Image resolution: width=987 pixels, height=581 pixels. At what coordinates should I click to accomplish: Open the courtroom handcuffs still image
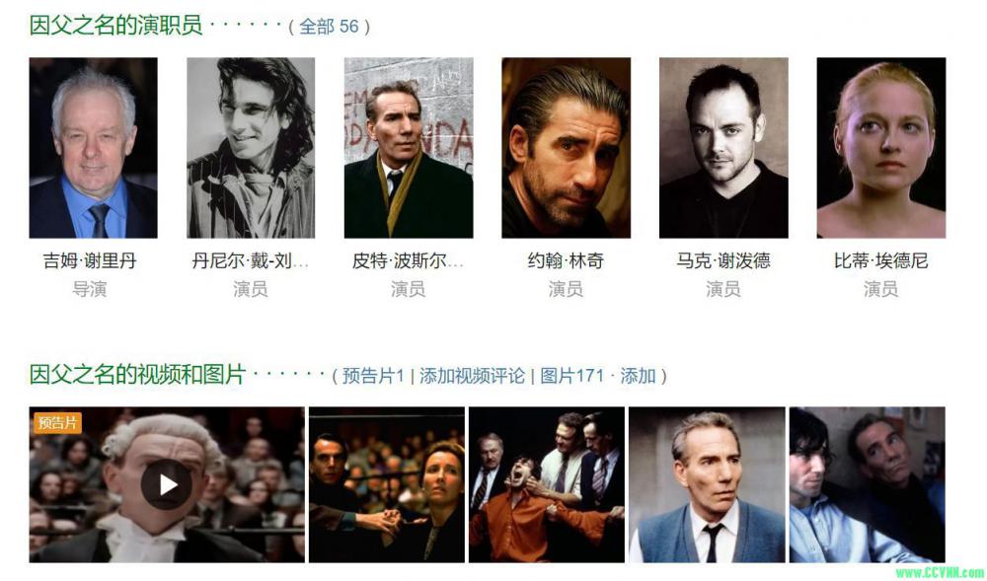tap(387, 484)
